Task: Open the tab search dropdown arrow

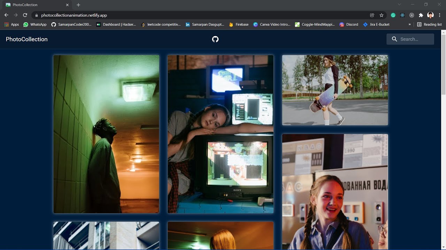Action: pyautogui.click(x=399, y=5)
